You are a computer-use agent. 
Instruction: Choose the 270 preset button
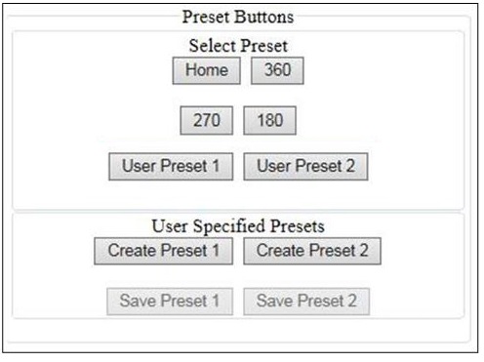coord(207,120)
